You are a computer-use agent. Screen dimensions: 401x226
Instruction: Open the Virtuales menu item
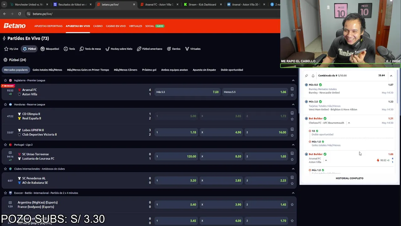[135, 26]
